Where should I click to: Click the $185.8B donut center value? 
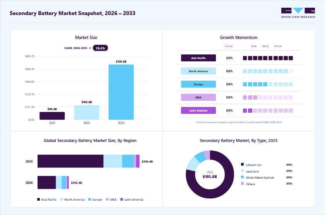coord(210,176)
